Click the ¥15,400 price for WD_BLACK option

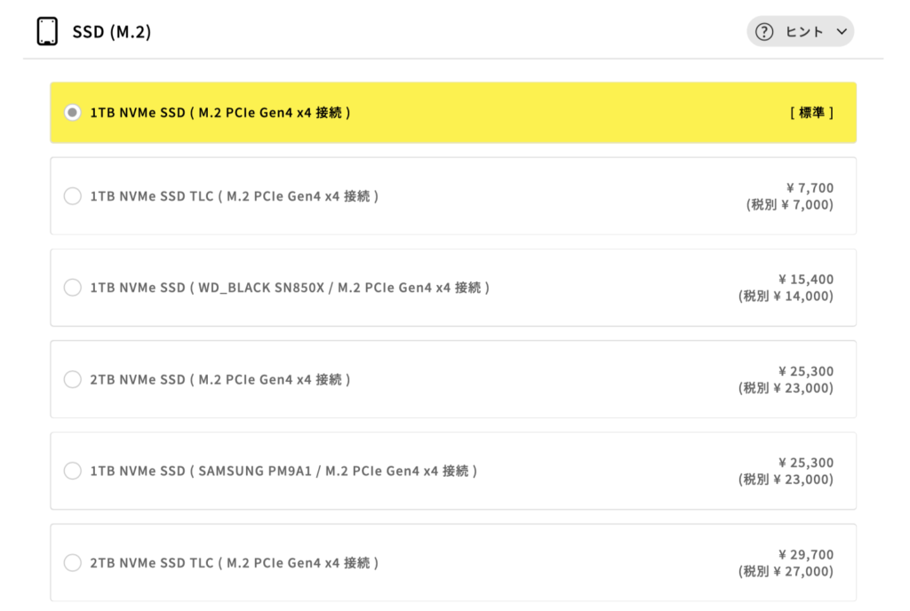(x=805, y=279)
